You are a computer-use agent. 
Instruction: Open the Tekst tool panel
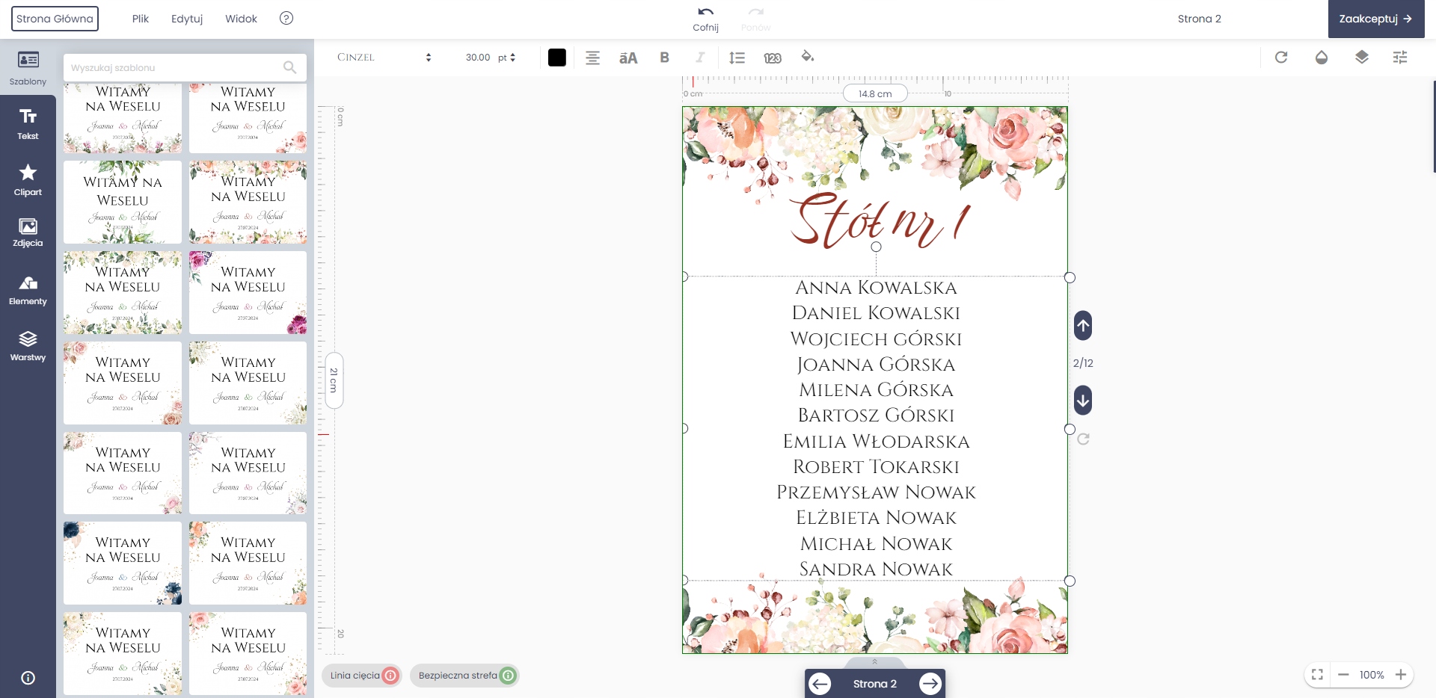[28, 124]
